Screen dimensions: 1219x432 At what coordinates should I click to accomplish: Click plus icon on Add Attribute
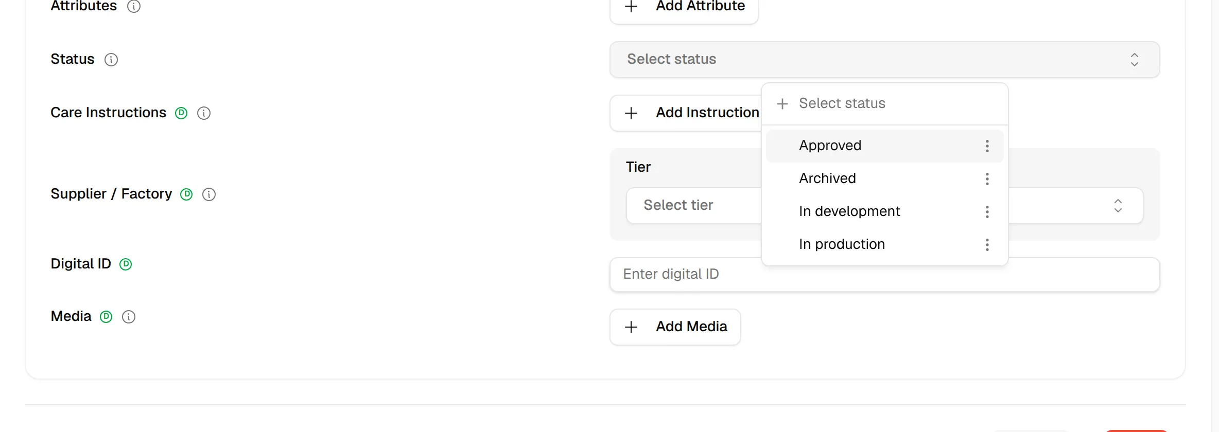631,7
